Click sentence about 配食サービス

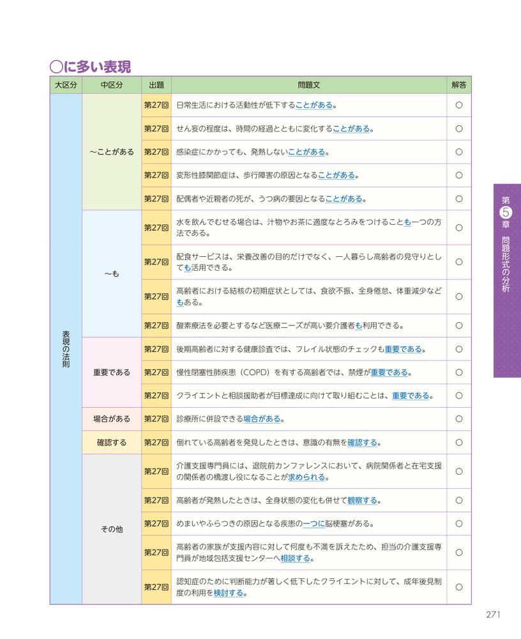pyautogui.click(x=309, y=262)
